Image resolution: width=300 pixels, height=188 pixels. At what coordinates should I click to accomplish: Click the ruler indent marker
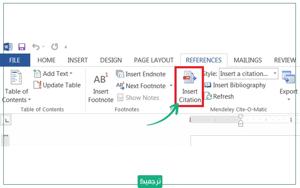[241, 120]
